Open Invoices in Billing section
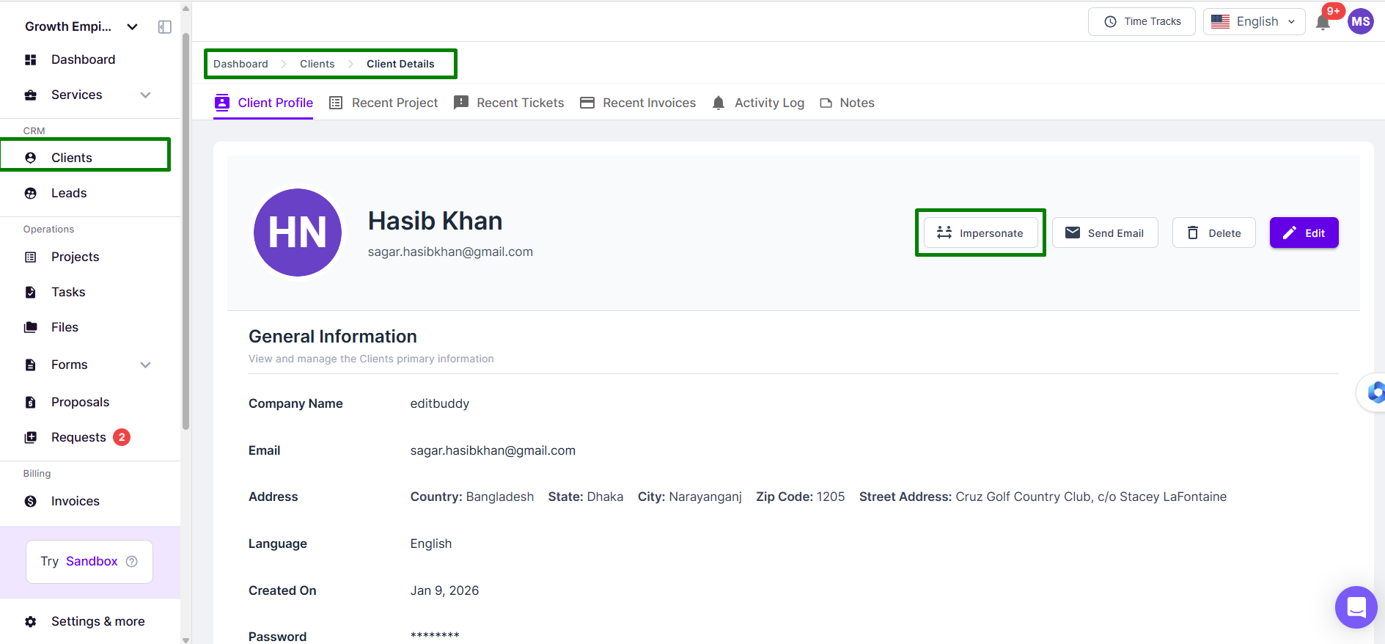 (x=75, y=501)
